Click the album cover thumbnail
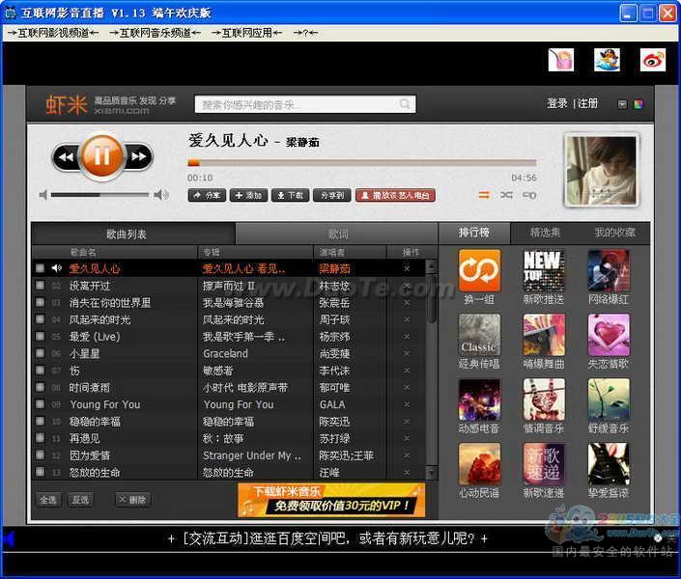This screenshot has height=579, width=681. [602, 171]
